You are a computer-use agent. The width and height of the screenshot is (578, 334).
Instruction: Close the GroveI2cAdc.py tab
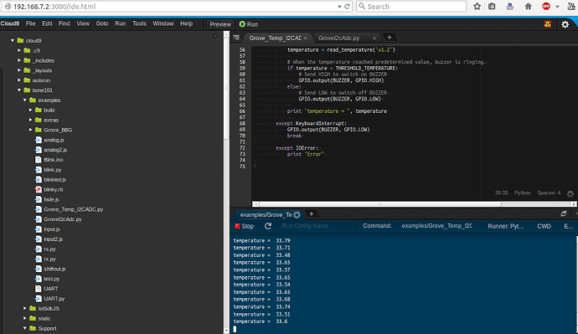click(374, 38)
